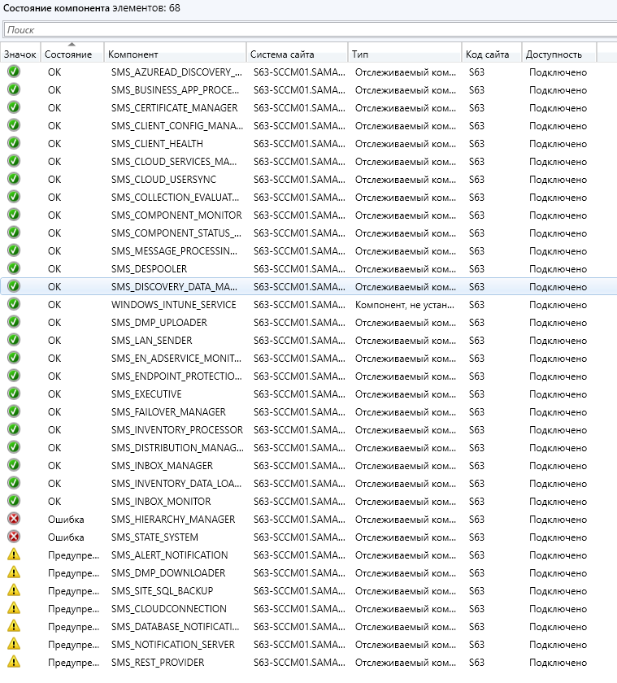
Task: Click the warning icon for SMS_REST_PROVIDER
Action: point(14,661)
